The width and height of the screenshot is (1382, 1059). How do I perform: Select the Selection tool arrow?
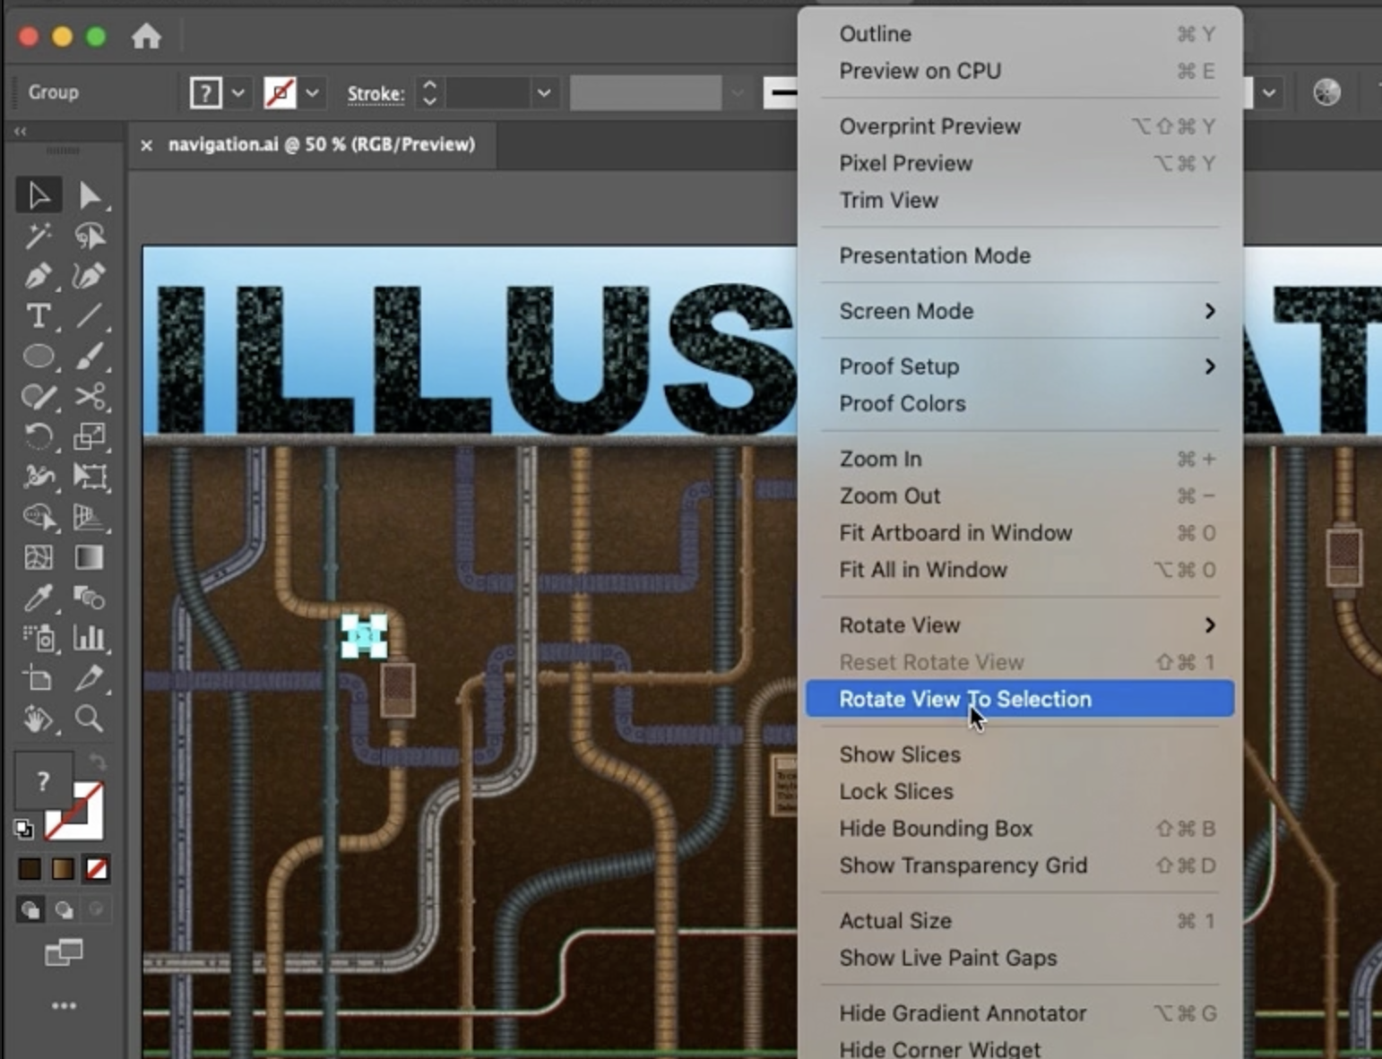tap(39, 195)
